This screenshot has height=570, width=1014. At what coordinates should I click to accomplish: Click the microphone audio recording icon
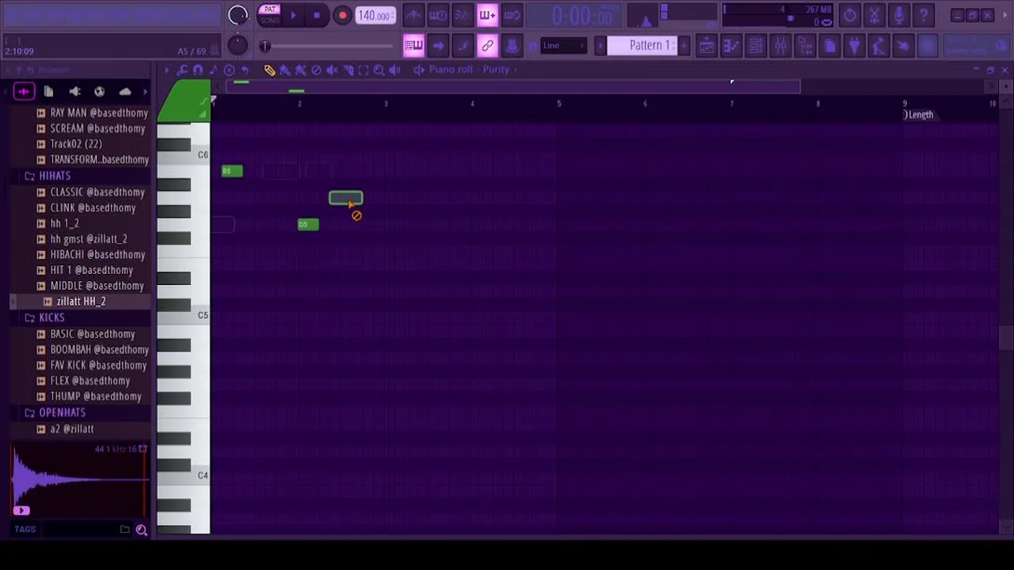click(x=898, y=15)
